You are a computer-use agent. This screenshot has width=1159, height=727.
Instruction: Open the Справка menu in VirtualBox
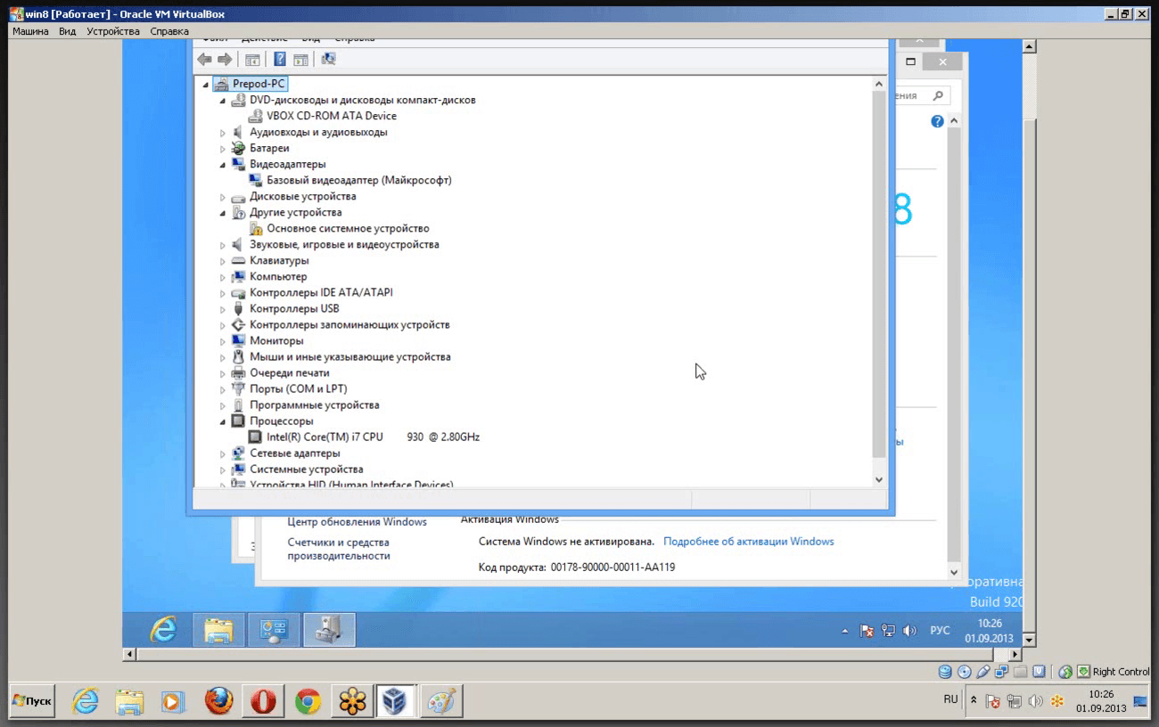click(x=169, y=31)
